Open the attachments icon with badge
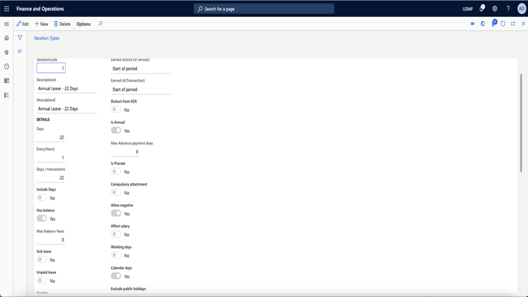 pos(494,24)
